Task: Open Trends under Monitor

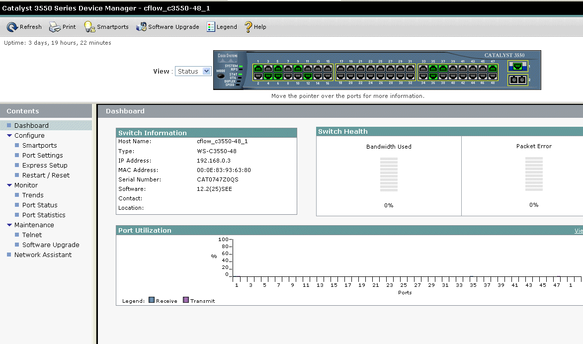Action: 33,195
